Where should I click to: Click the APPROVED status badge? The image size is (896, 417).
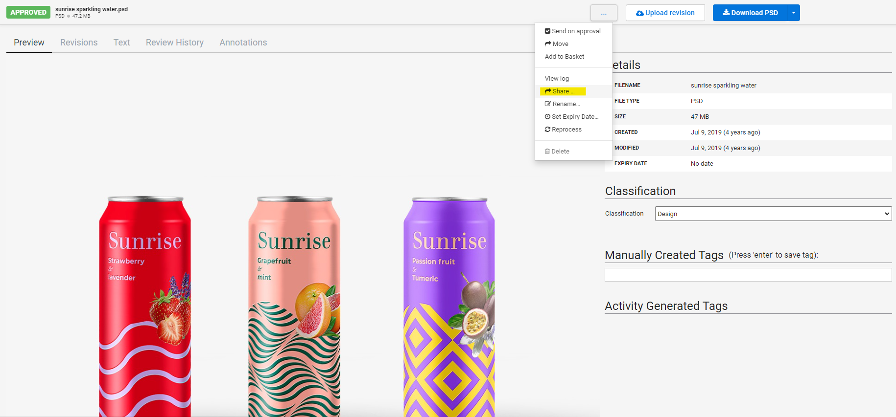point(28,12)
